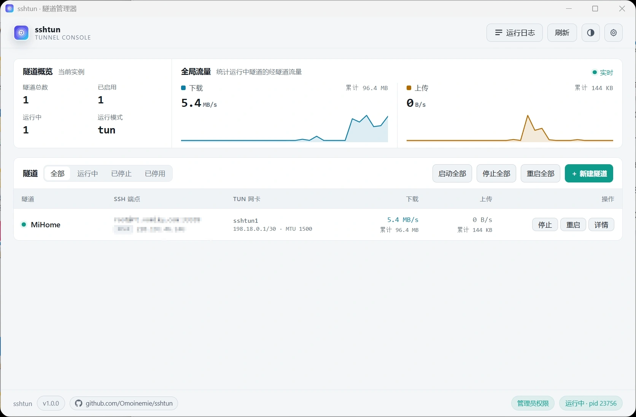Click the app icon in title bar
The image size is (636, 417).
pyautogui.click(x=10, y=8)
